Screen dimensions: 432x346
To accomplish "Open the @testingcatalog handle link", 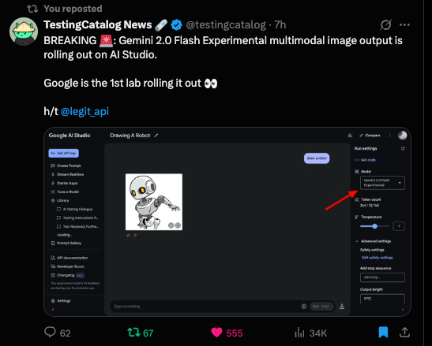I will (226, 25).
